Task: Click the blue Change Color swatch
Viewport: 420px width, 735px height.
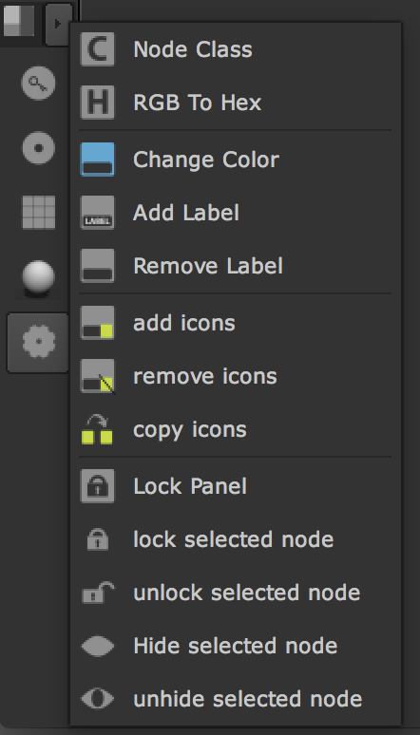Action: coord(98,160)
